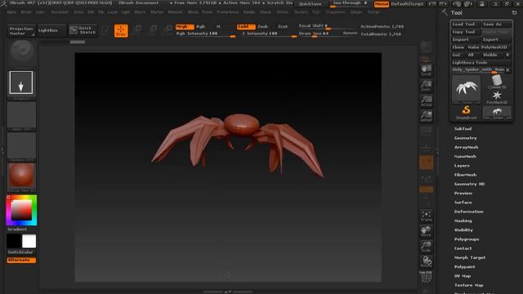Click the Edit mode button

click(105, 30)
